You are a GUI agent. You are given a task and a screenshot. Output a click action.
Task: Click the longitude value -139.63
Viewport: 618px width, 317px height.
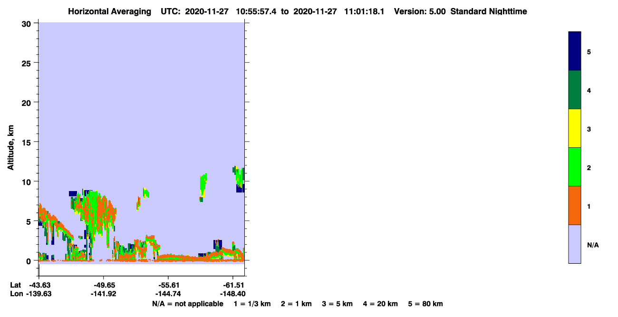[x=39, y=294]
